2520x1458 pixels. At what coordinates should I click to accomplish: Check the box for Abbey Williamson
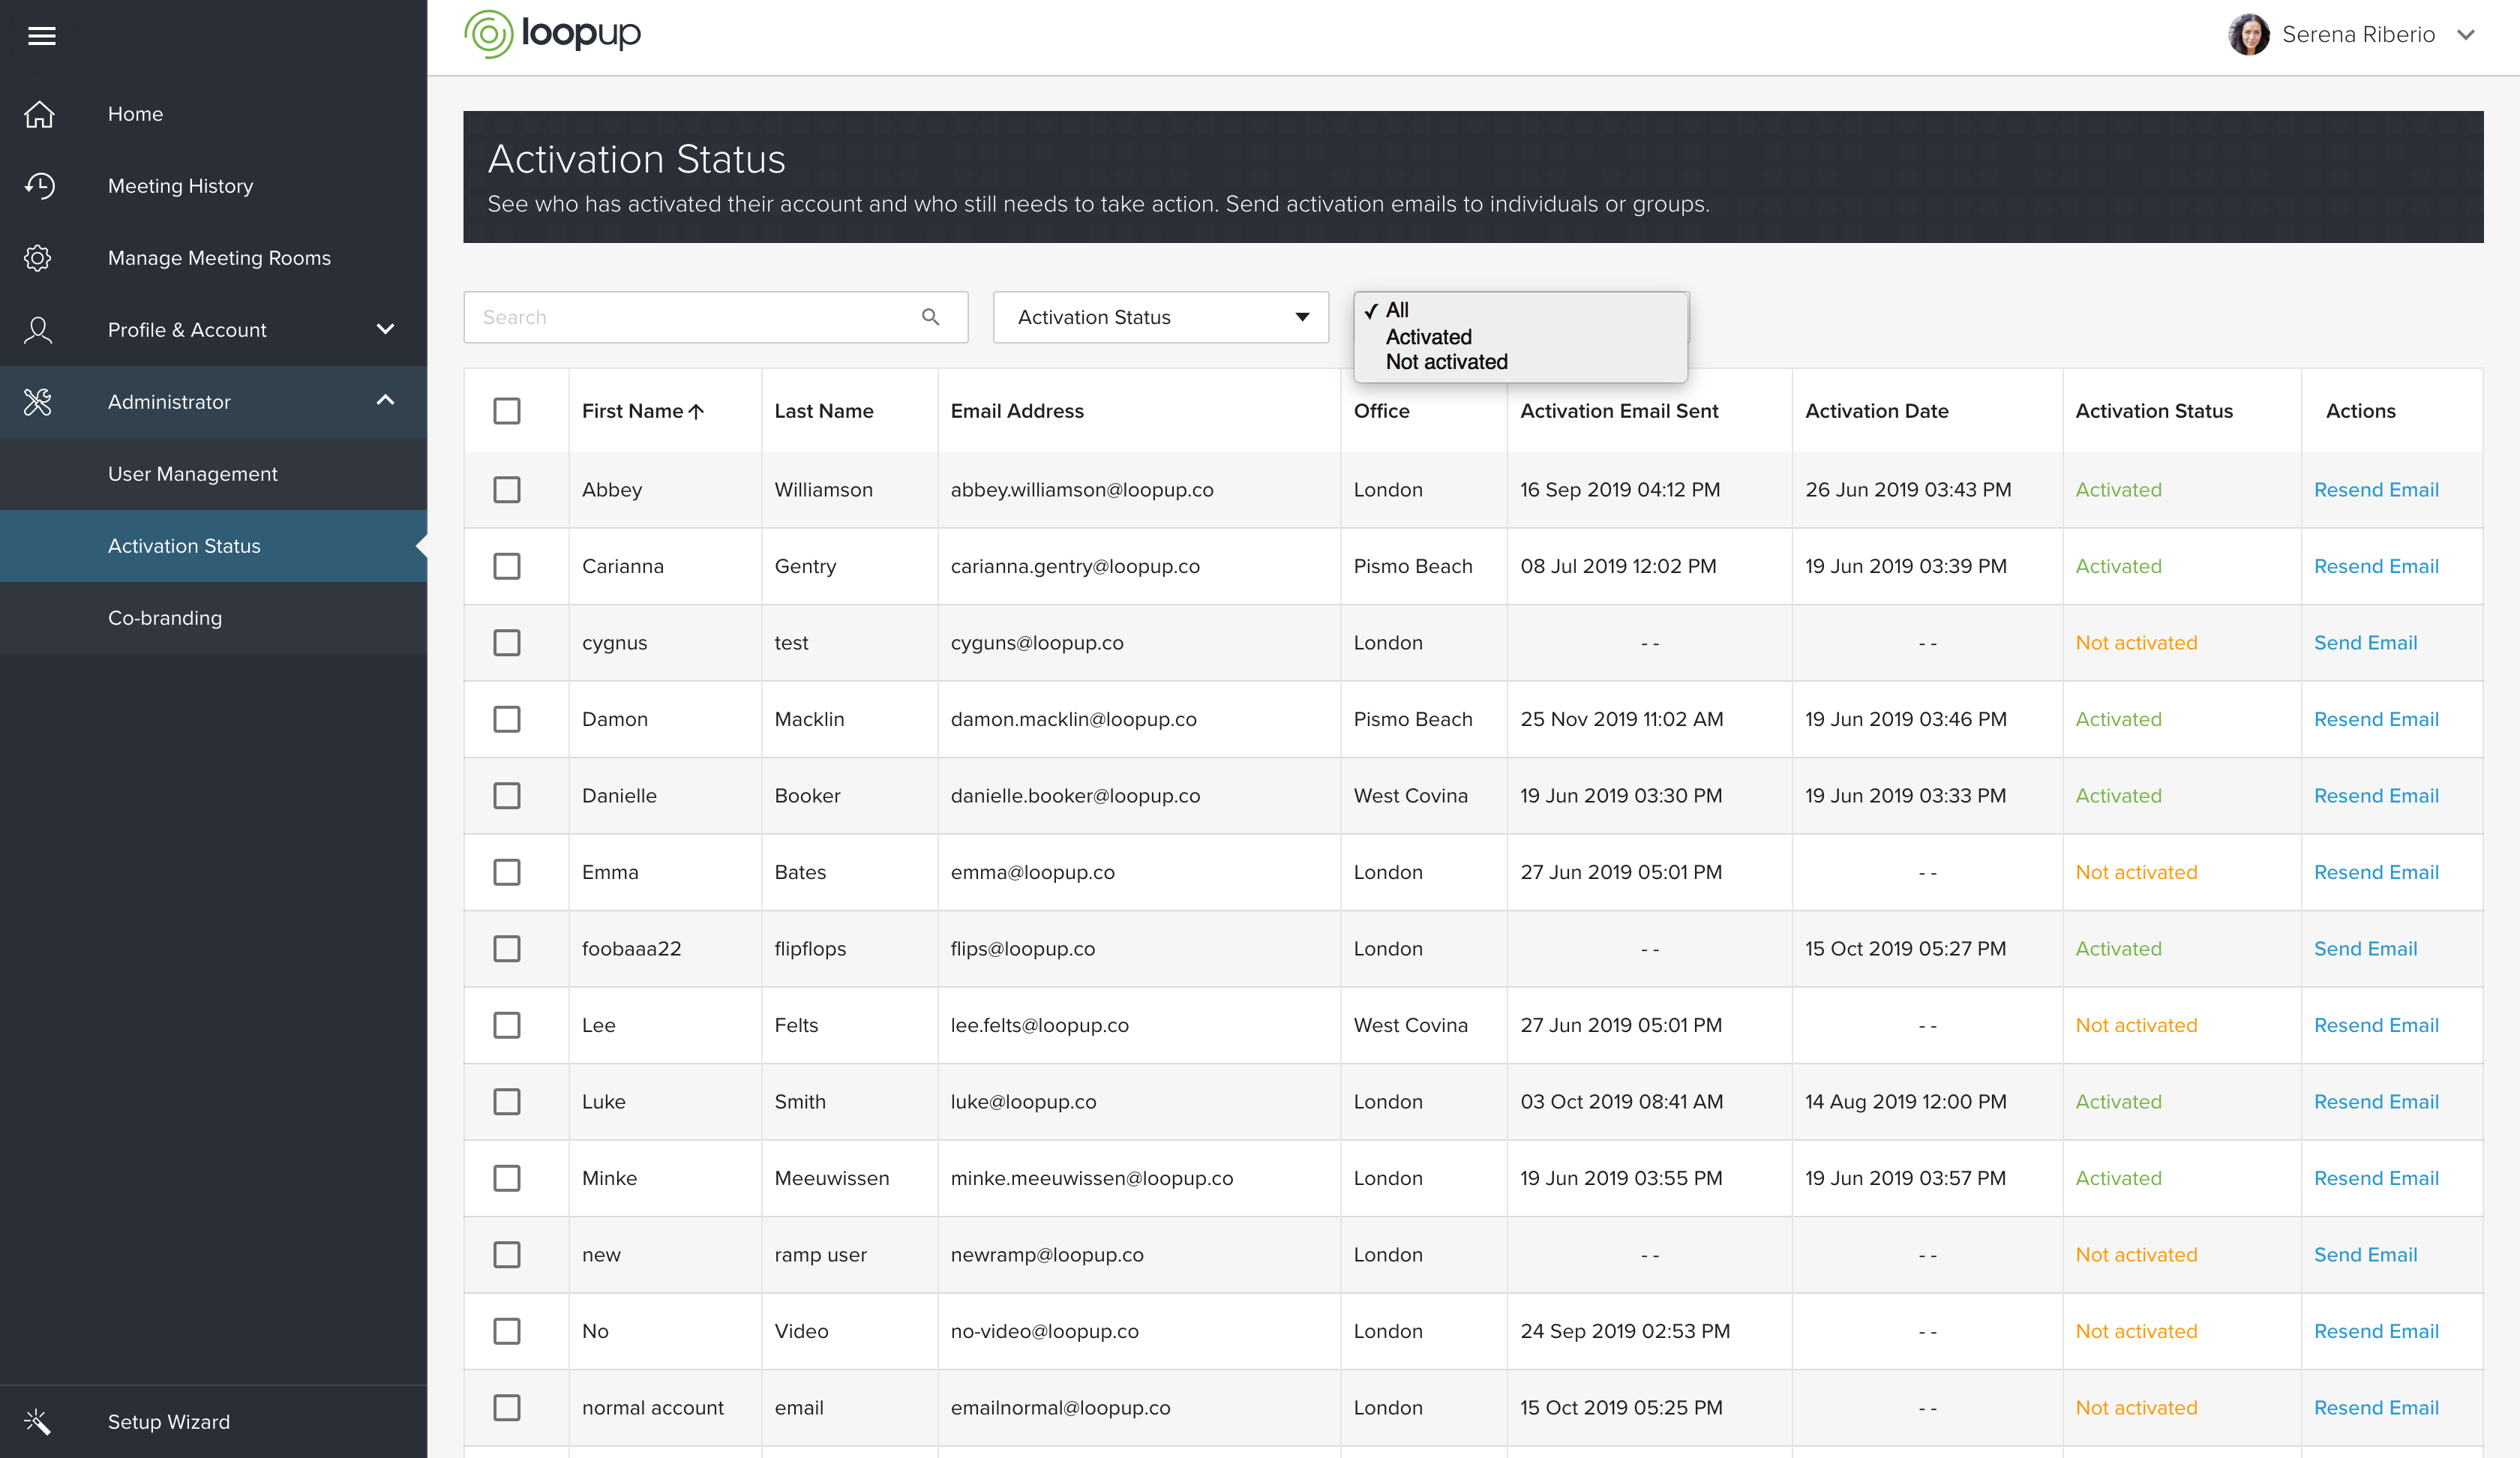click(x=507, y=490)
